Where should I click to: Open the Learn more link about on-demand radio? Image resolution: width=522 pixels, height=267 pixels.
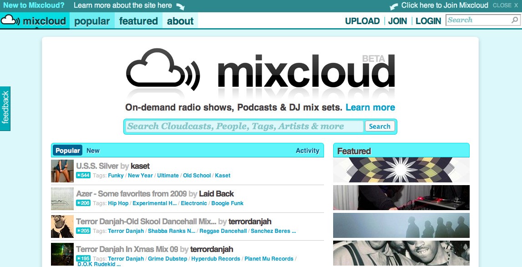370,107
